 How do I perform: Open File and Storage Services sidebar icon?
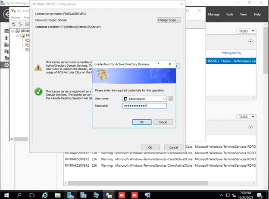pyautogui.click(x=6, y=51)
